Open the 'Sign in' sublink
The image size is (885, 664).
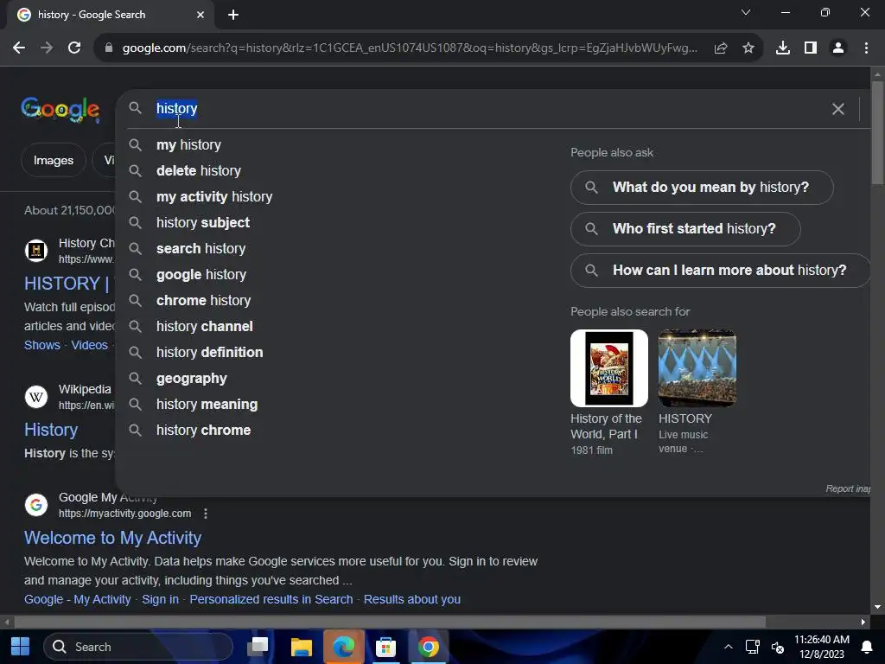point(160,600)
